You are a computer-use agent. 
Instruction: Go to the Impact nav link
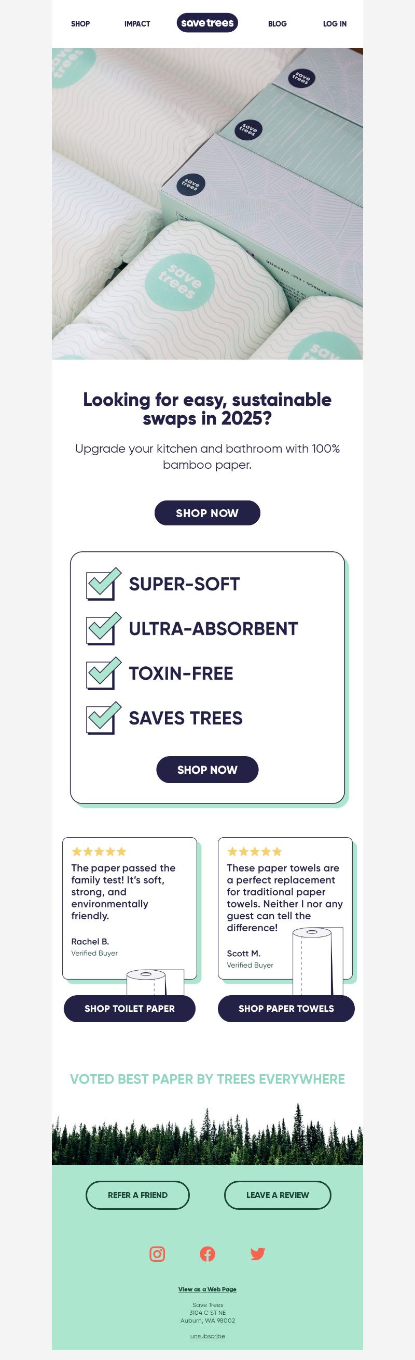click(x=137, y=24)
